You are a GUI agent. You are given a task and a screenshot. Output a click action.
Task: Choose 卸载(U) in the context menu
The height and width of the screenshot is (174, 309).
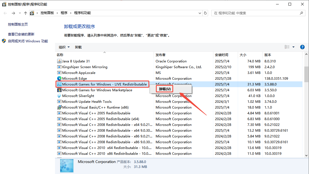pyautogui.click(x=165, y=89)
